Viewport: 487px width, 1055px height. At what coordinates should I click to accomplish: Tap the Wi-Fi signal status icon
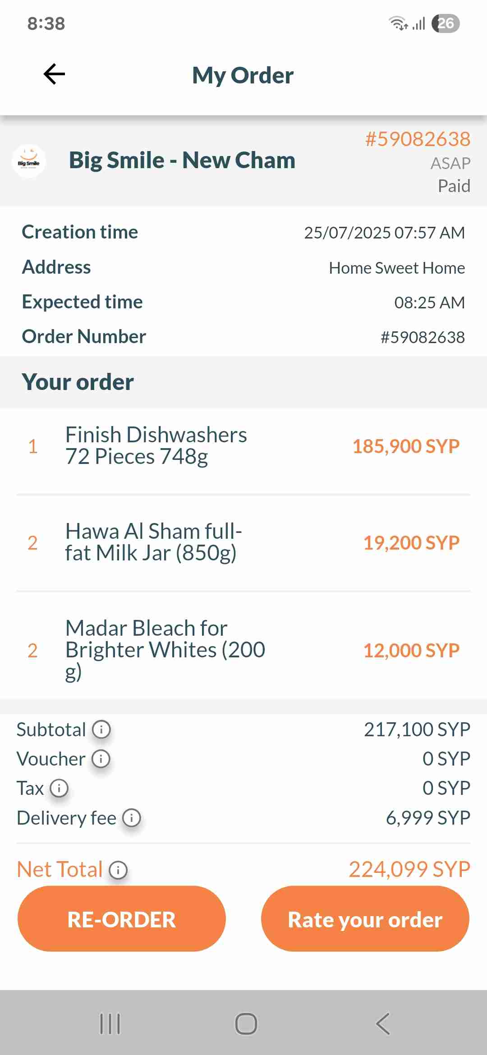[x=398, y=23]
